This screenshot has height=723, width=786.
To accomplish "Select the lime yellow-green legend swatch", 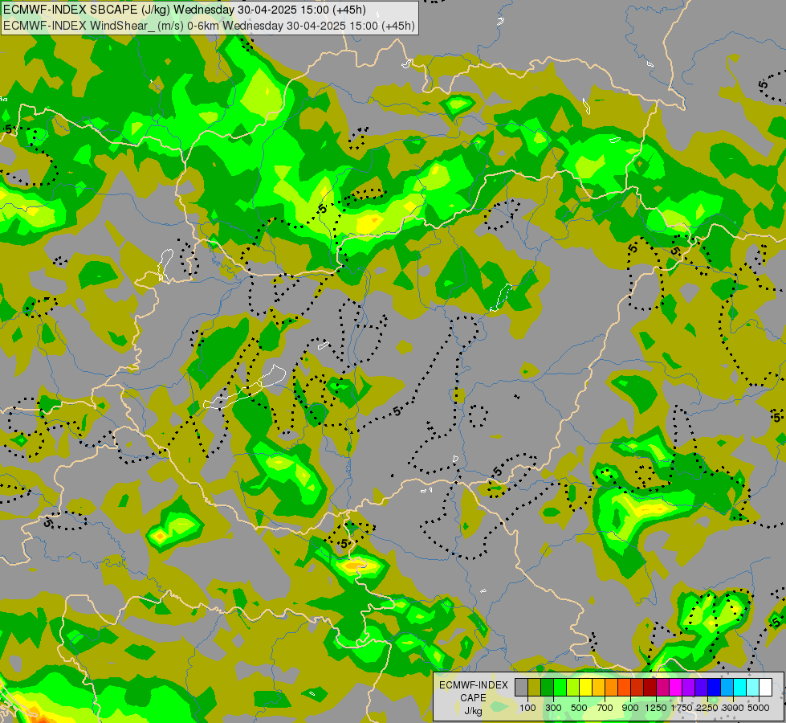I will click(x=573, y=687).
